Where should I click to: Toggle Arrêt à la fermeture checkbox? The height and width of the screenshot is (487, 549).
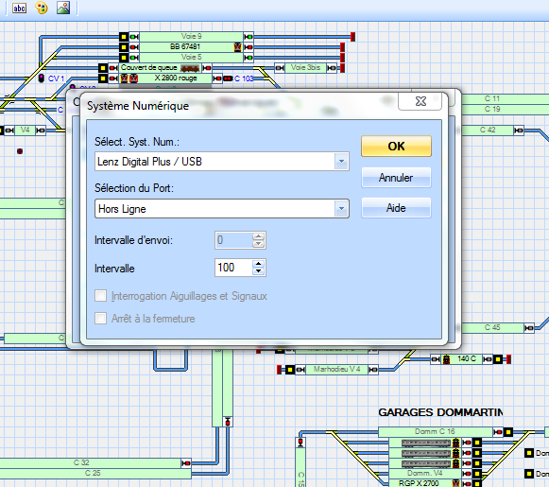pos(100,319)
